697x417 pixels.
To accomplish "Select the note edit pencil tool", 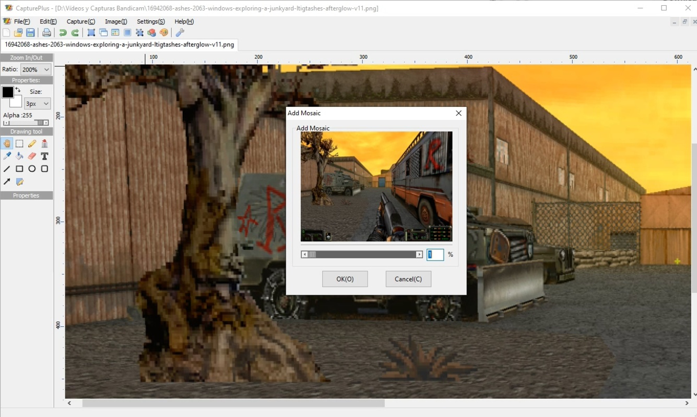I will (19, 182).
